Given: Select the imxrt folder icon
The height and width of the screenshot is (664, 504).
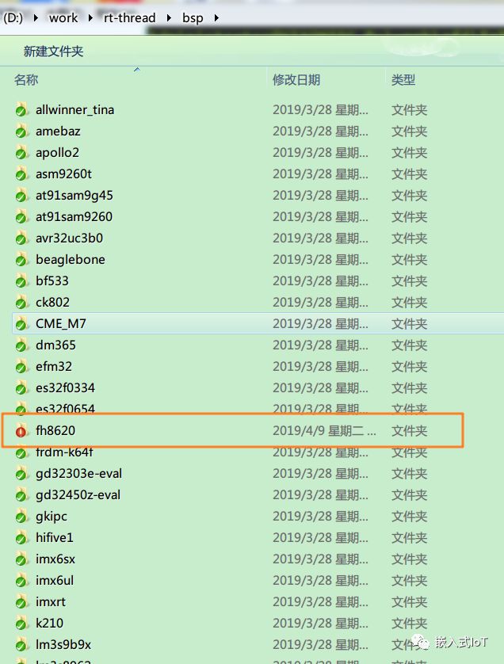Looking at the screenshot, I should (x=21, y=601).
